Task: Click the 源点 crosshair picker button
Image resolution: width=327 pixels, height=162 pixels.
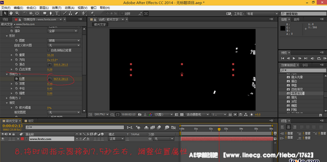Action: (50, 65)
